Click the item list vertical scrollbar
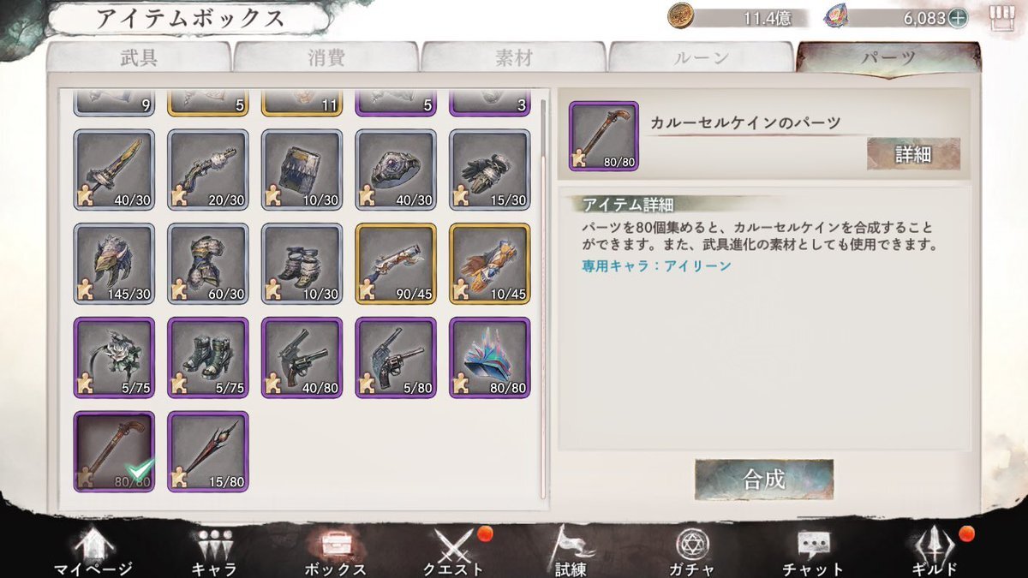The height and width of the screenshot is (578, 1028). [x=542, y=298]
